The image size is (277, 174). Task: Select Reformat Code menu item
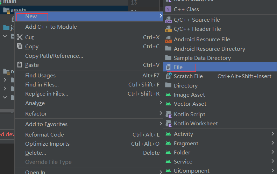pos(44,134)
